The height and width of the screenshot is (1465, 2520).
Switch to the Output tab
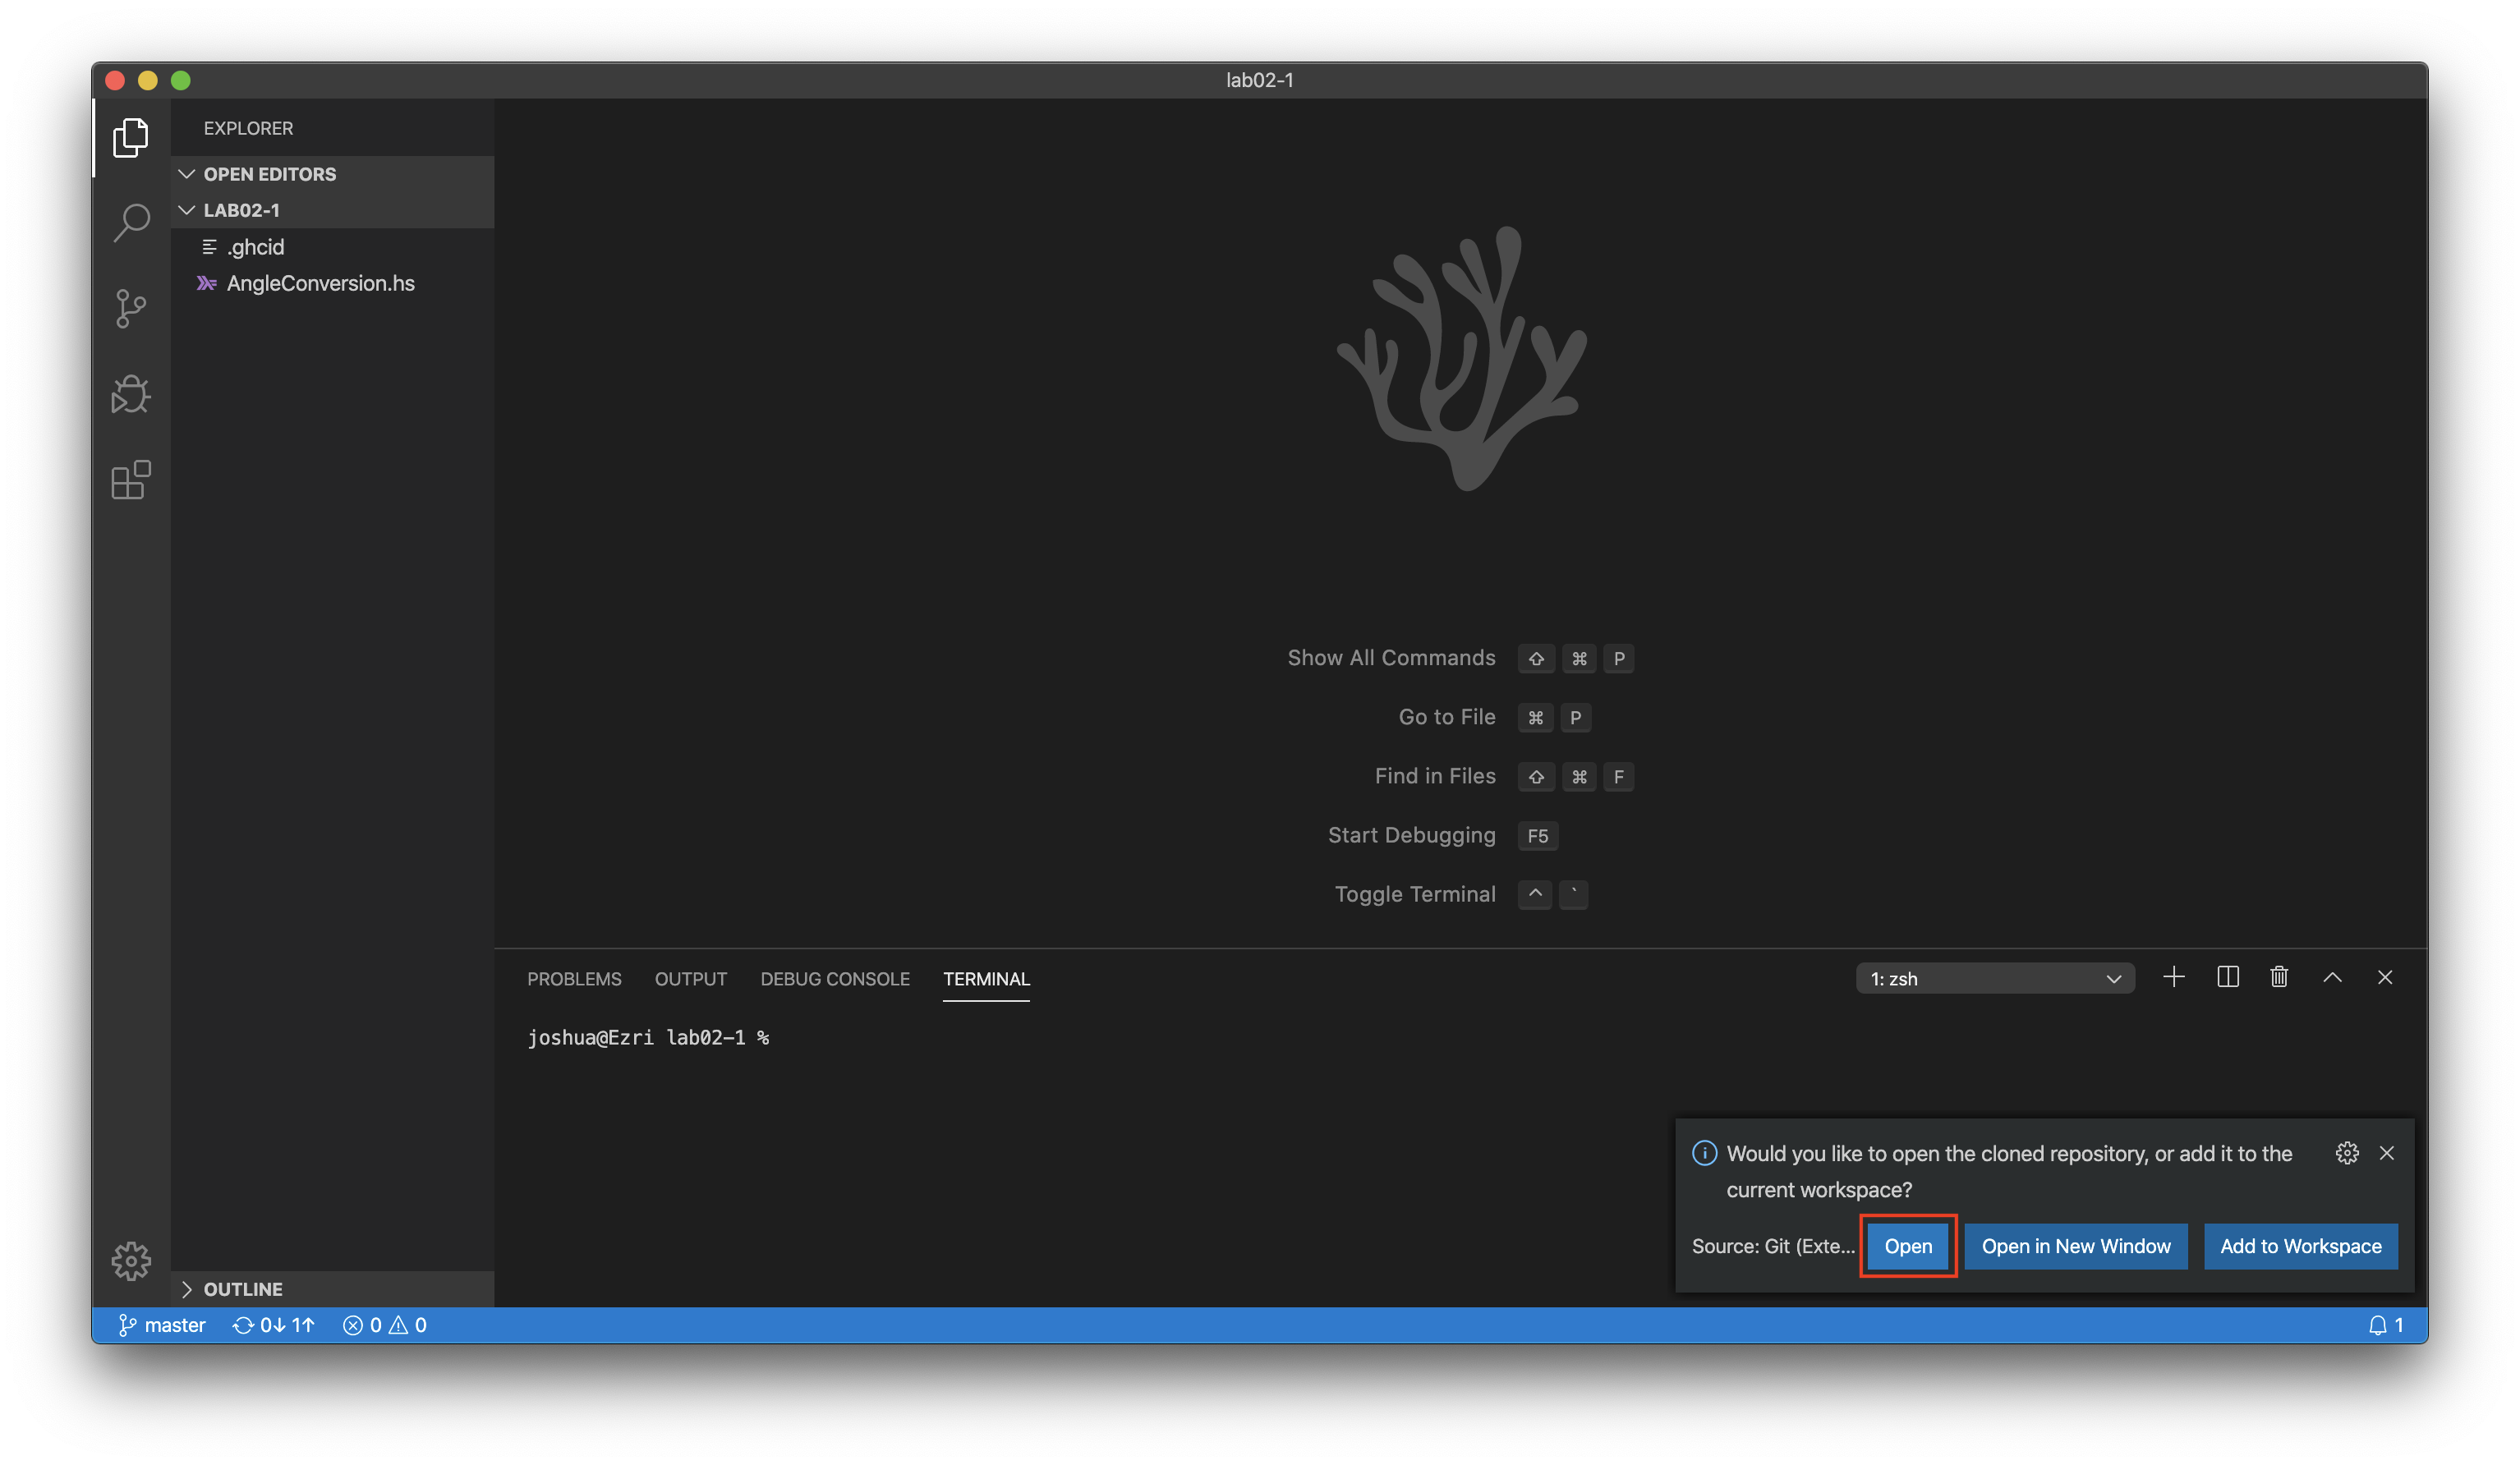click(691, 979)
